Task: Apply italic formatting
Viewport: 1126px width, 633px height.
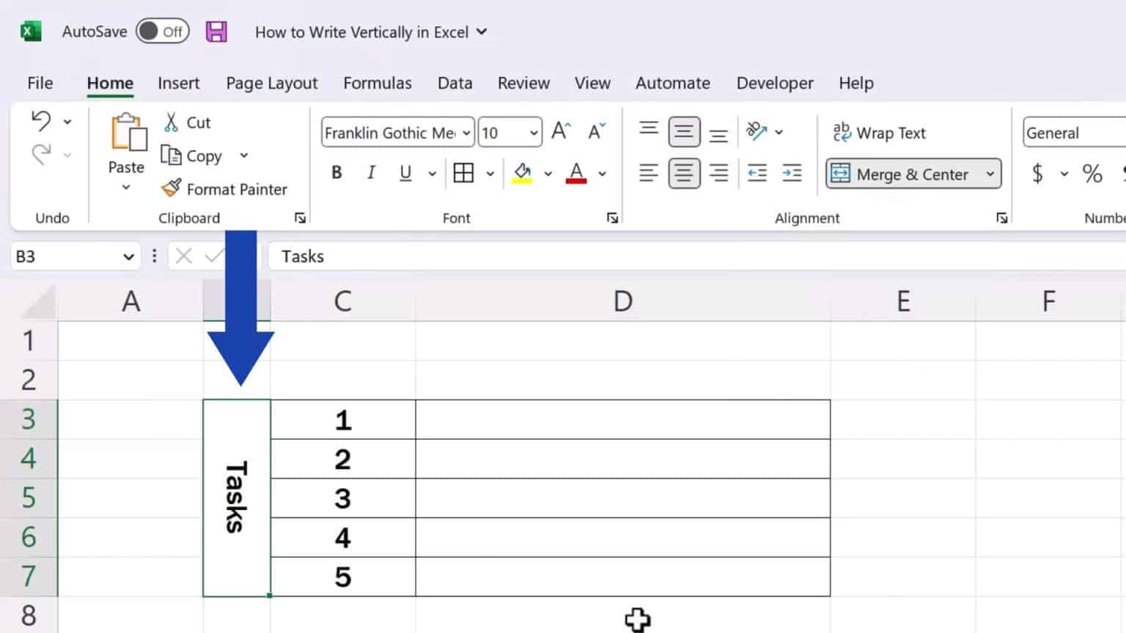Action: click(371, 173)
